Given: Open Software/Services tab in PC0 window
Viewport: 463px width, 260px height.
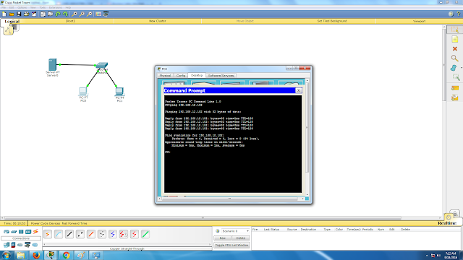Looking at the screenshot, I should coord(221,75).
